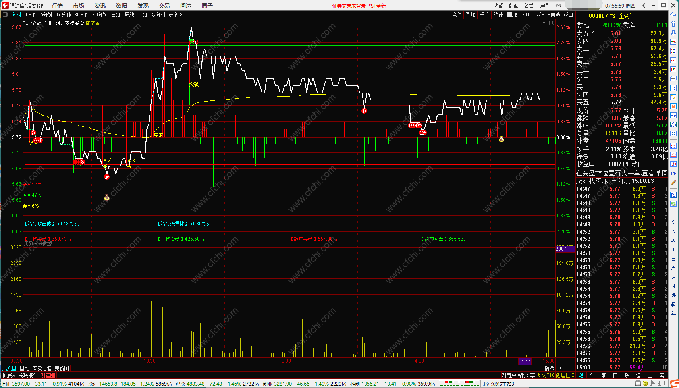Click the small square icon left of 分时 tab
The image size is (679, 388).
click(5, 15)
